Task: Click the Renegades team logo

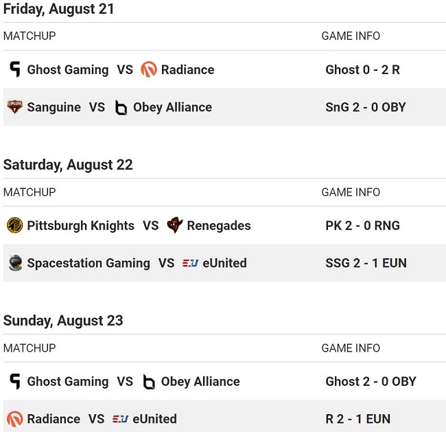Action: click(175, 225)
